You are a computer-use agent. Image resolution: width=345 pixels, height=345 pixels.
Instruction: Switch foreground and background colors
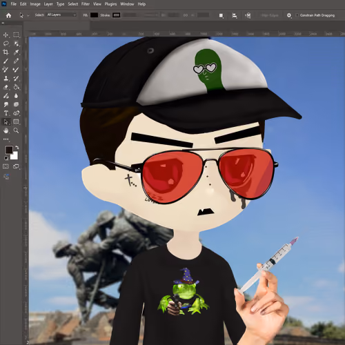(x=17, y=148)
